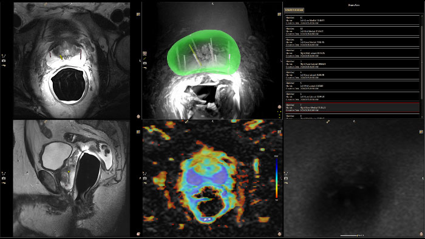425x239 pixels.
Task: Select the Left Apex Medial core row
Action: click(352, 20)
